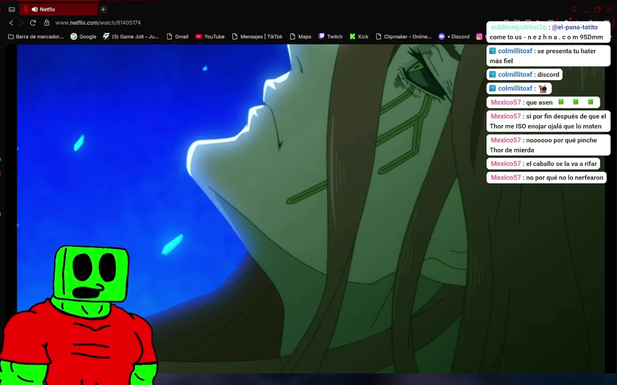The height and width of the screenshot is (385, 617).
Task: View site security via lock icon
Action: 47,23
